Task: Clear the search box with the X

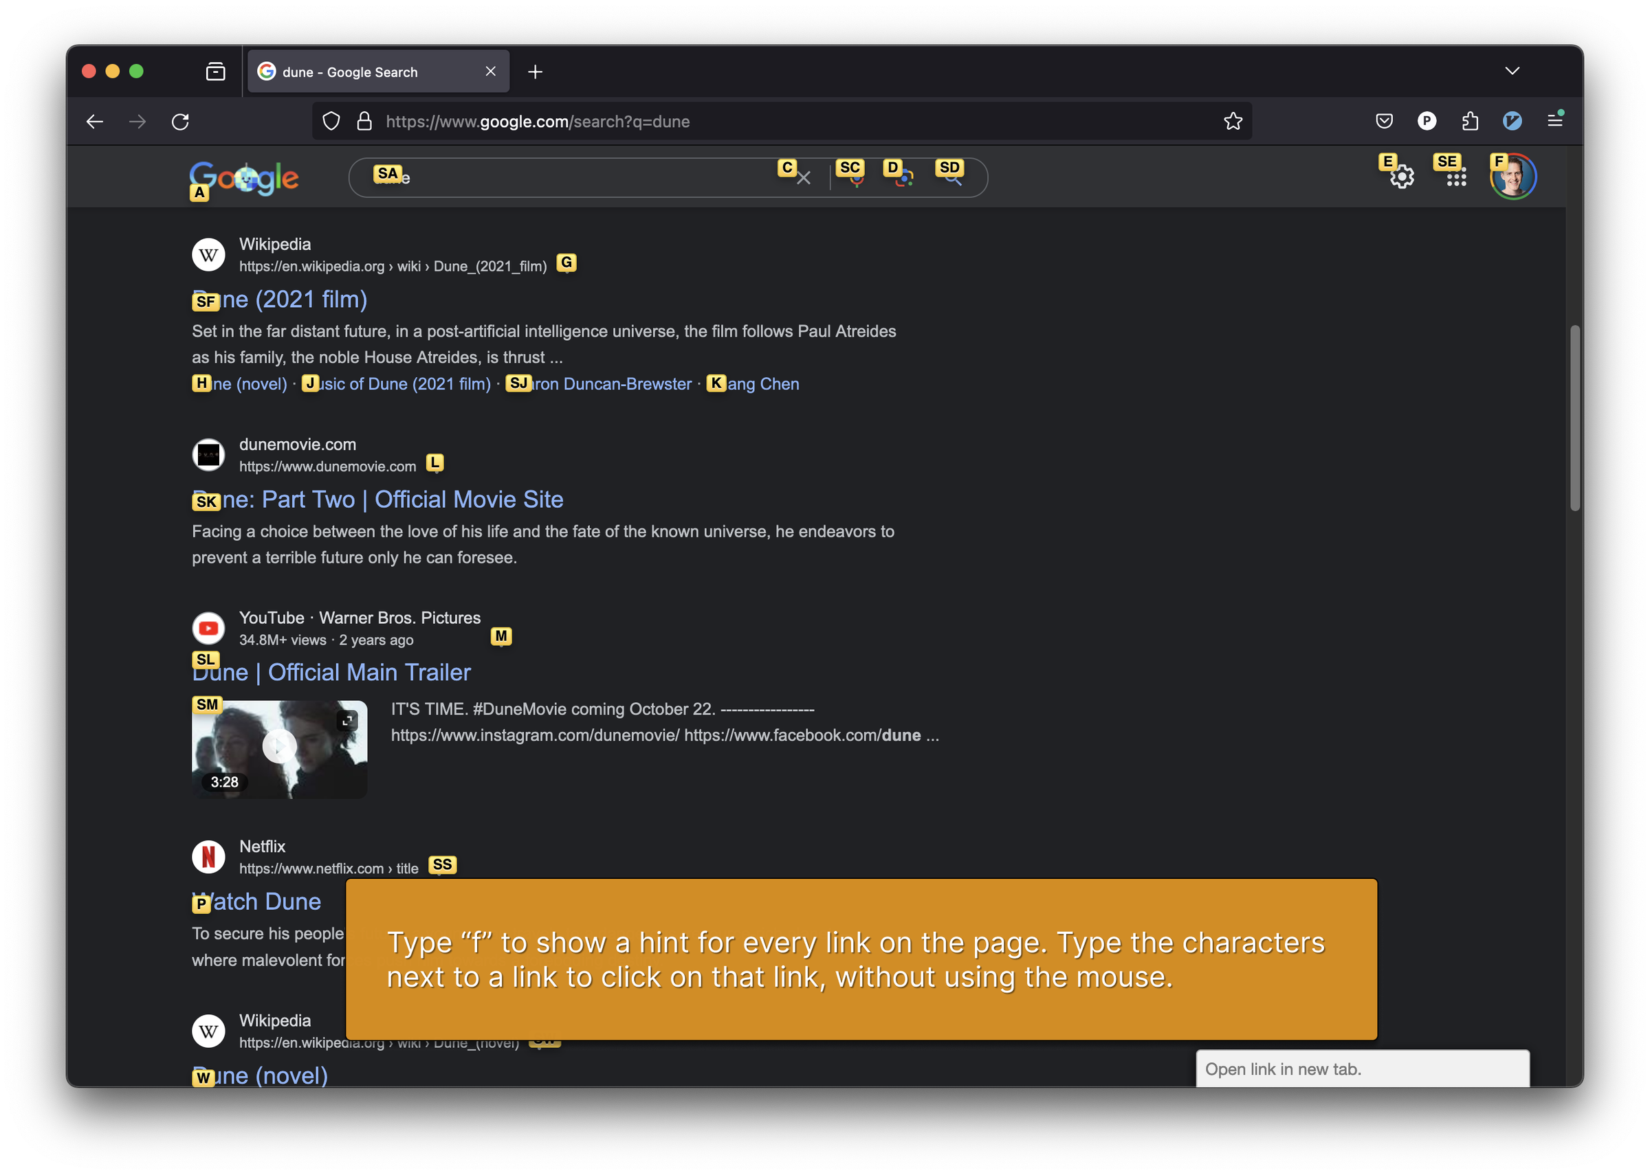Action: (x=803, y=178)
